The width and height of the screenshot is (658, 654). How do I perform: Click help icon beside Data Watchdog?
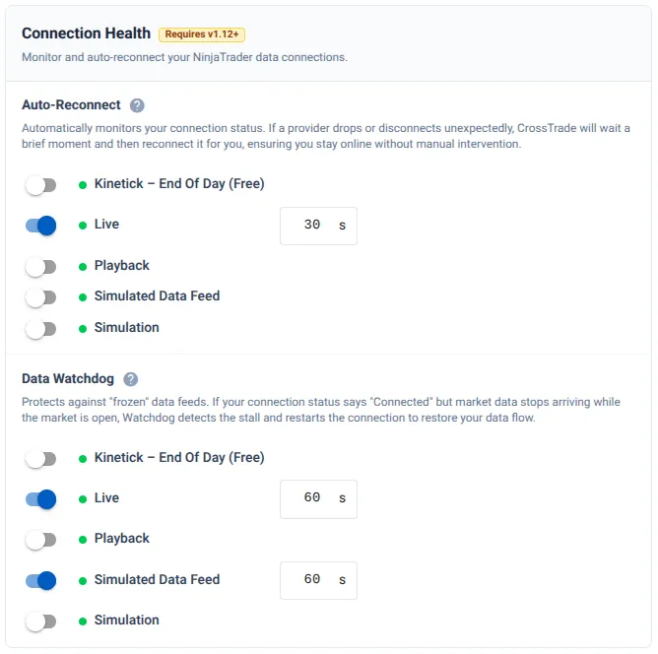pyautogui.click(x=131, y=379)
